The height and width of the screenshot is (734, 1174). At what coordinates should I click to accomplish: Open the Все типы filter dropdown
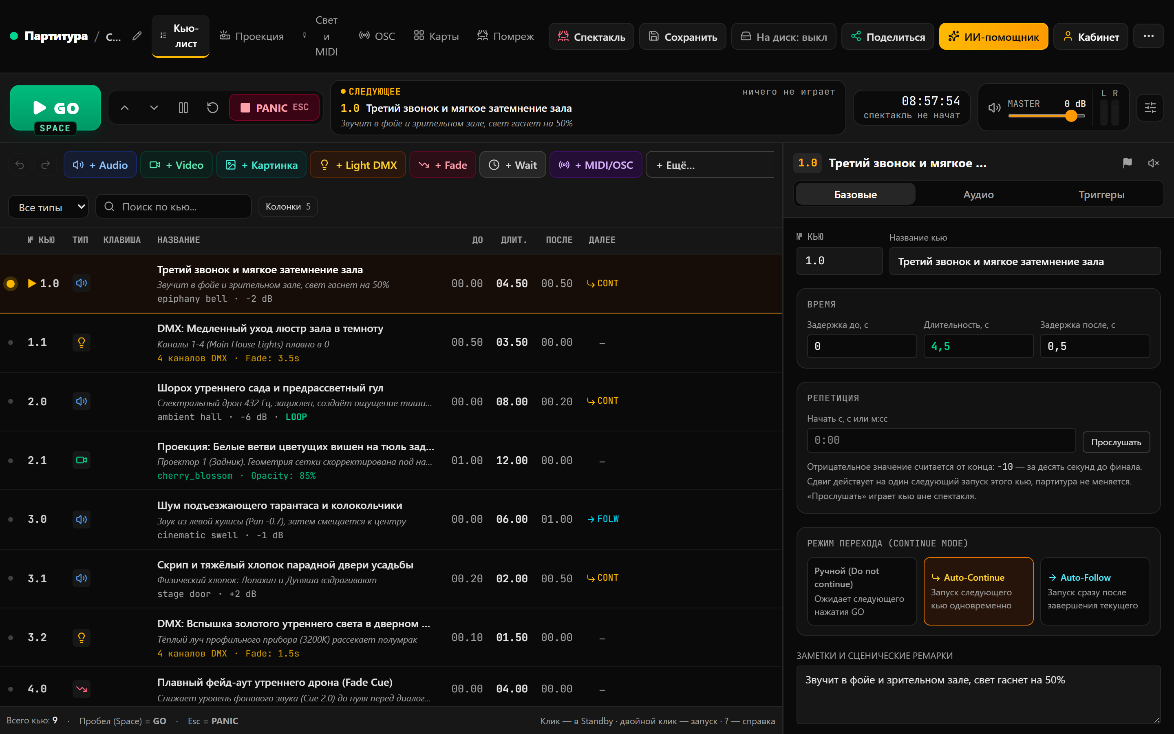tap(49, 207)
